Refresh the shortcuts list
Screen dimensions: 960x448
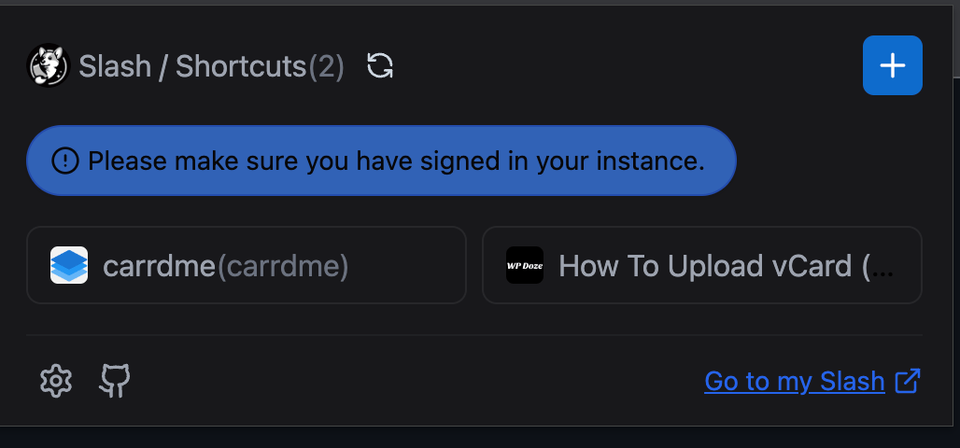point(380,65)
